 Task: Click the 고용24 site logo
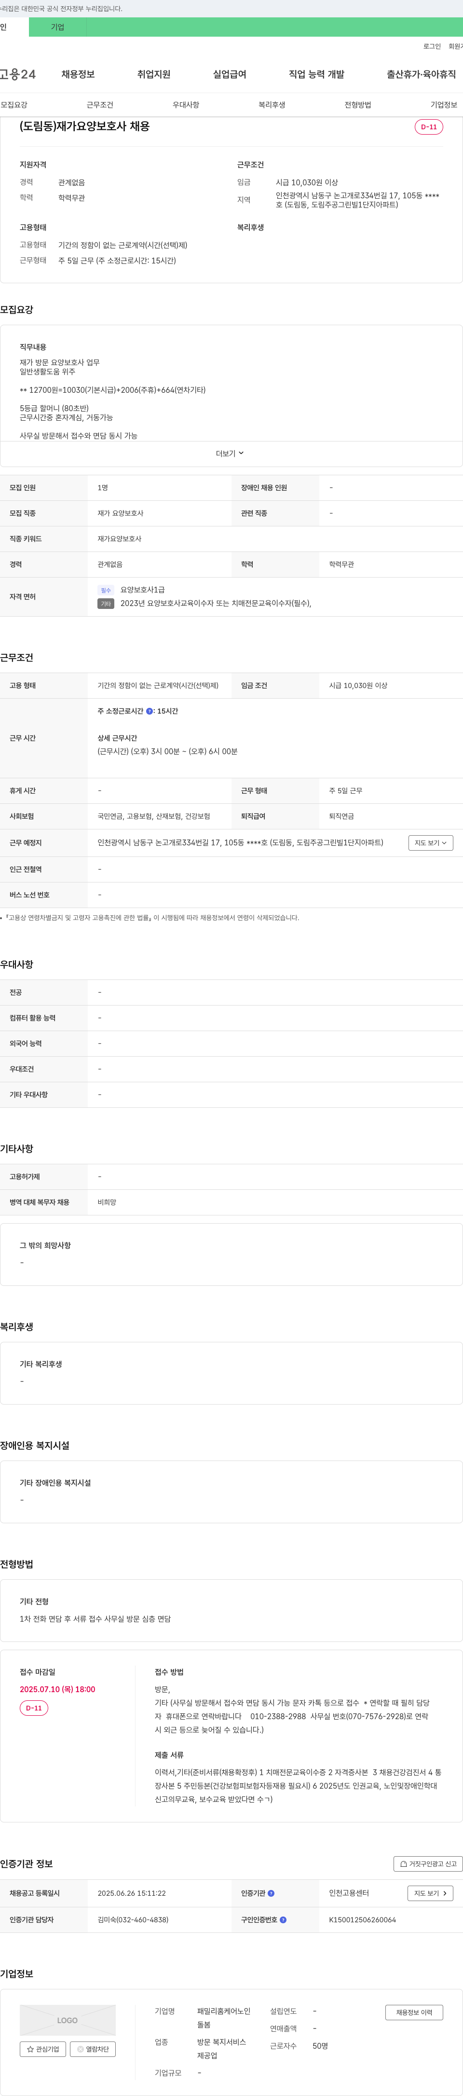(x=18, y=74)
